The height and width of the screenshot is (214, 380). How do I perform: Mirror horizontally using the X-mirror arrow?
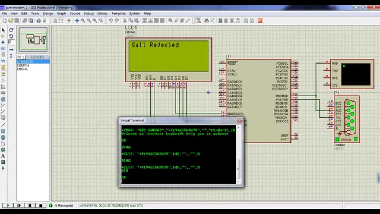click(x=11, y=49)
